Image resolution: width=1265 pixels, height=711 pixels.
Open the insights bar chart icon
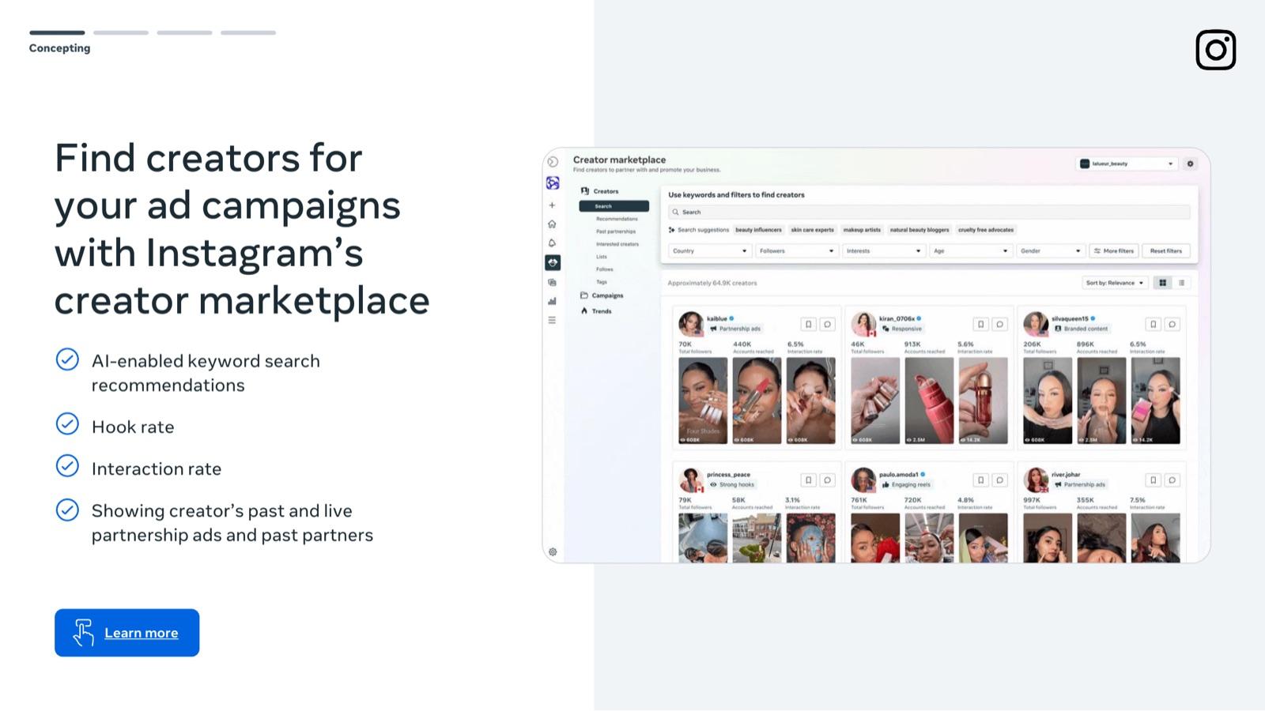pos(552,301)
